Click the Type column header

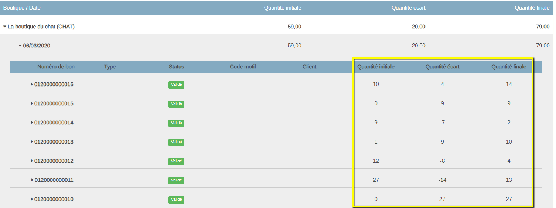tap(110, 67)
